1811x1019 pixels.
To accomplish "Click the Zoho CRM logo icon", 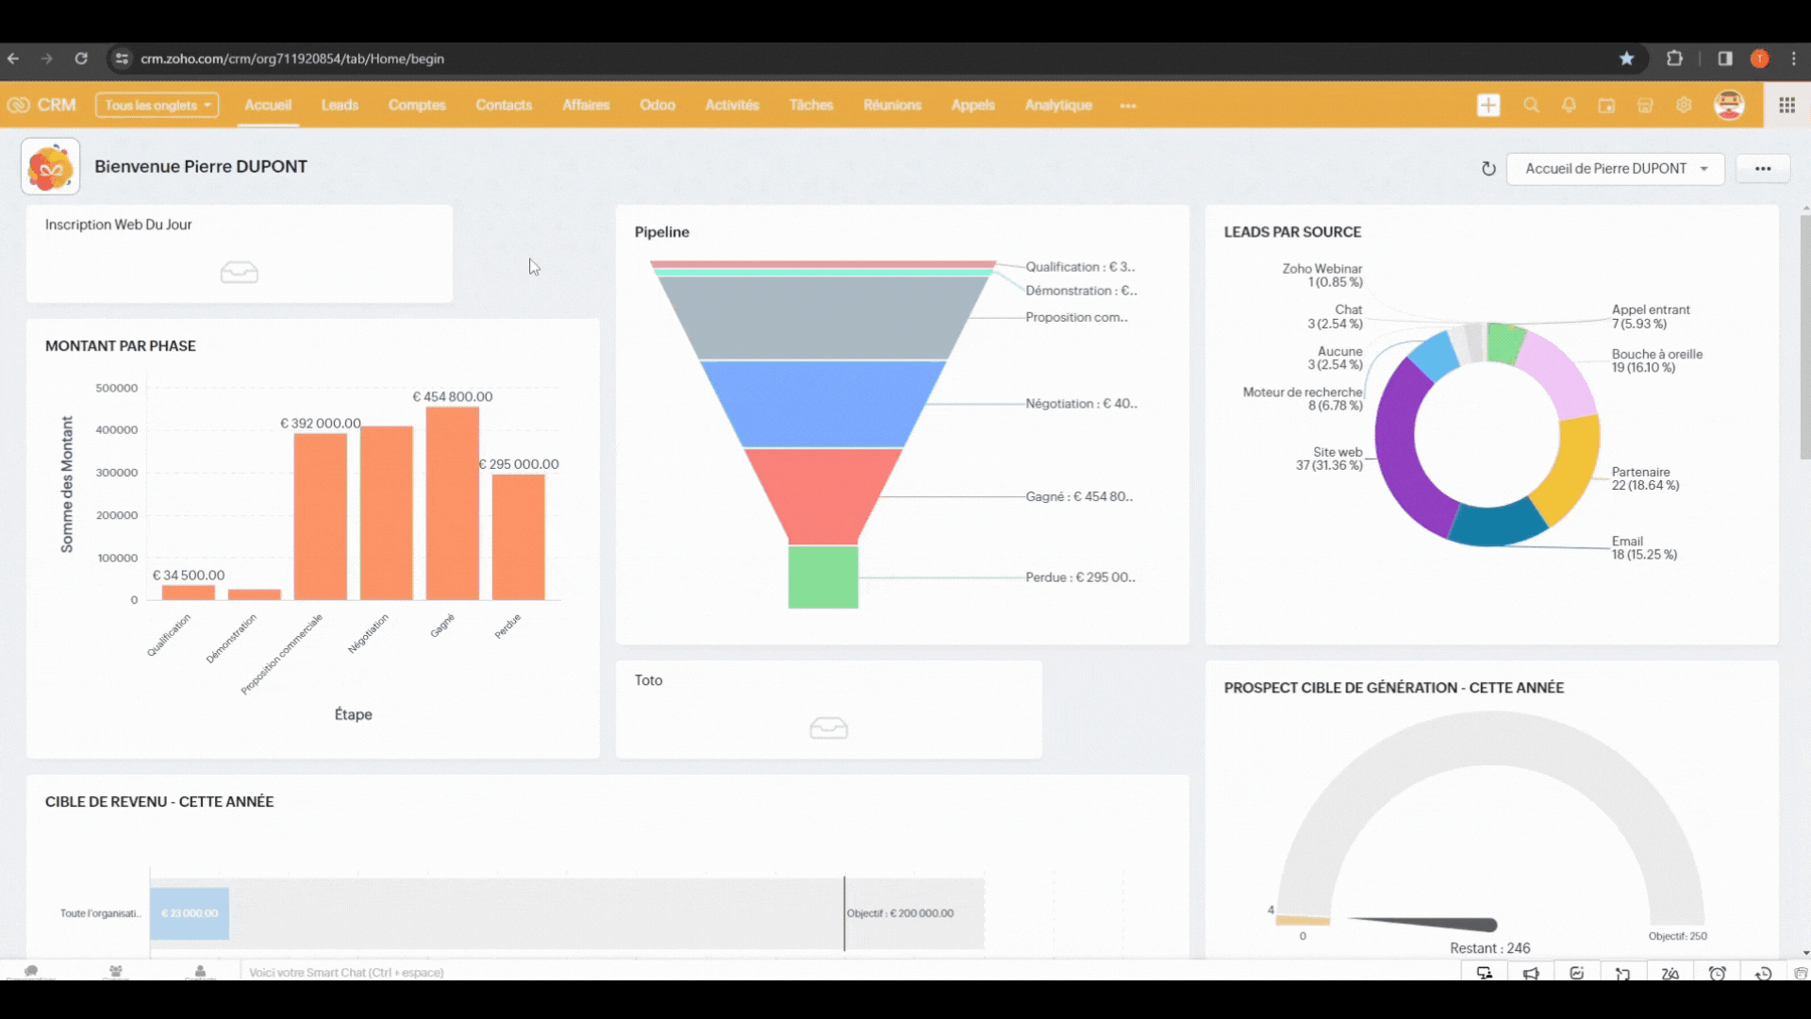I will (x=18, y=105).
